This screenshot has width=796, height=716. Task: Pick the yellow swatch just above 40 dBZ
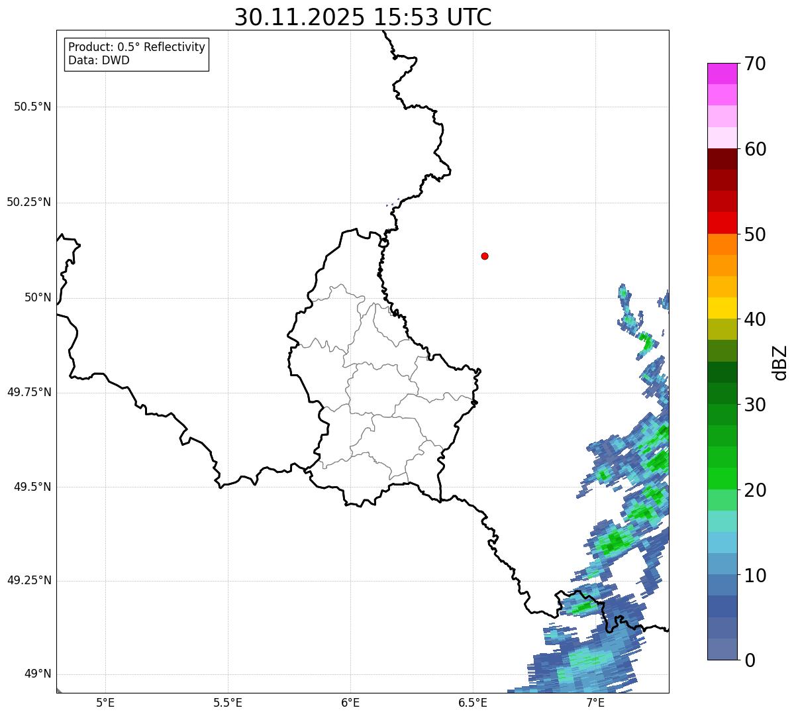(722, 308)
